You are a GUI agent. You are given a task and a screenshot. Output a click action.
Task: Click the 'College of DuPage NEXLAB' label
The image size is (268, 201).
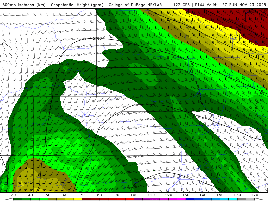pos(135,5)
